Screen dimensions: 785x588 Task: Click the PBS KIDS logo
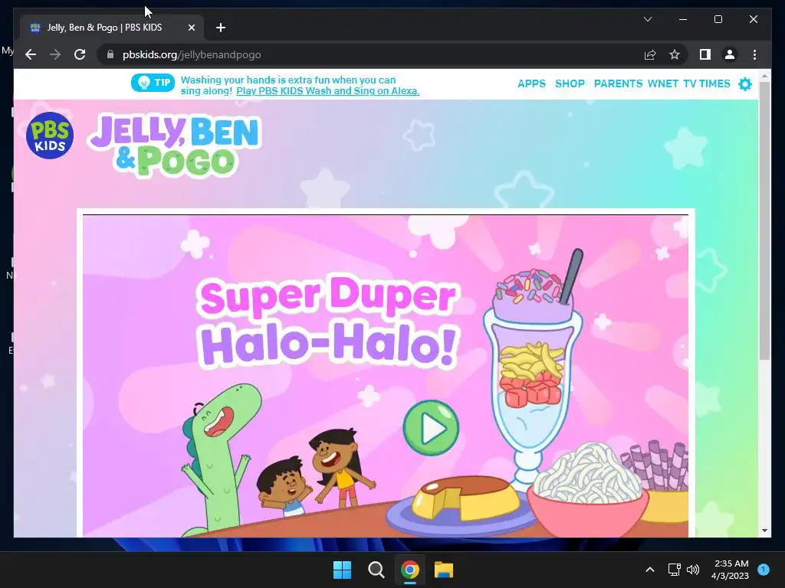coord(50,136)
